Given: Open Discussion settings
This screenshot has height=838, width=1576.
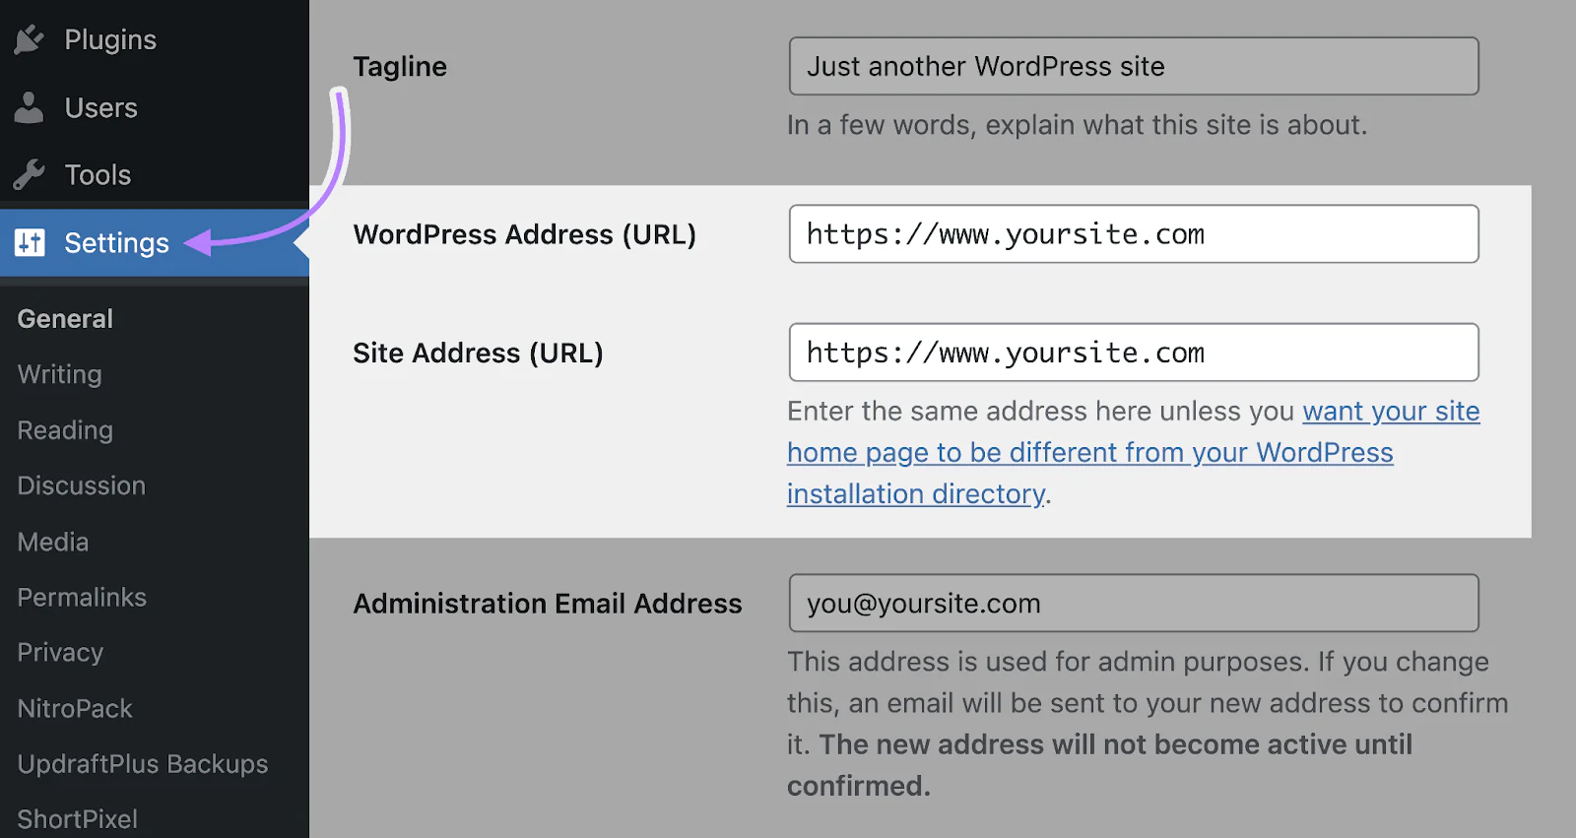Looking at the screenshot, I should coord(81,485).
